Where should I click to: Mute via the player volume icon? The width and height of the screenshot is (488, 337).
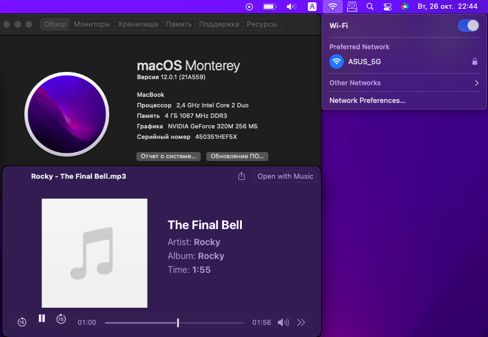click(283, 323)
